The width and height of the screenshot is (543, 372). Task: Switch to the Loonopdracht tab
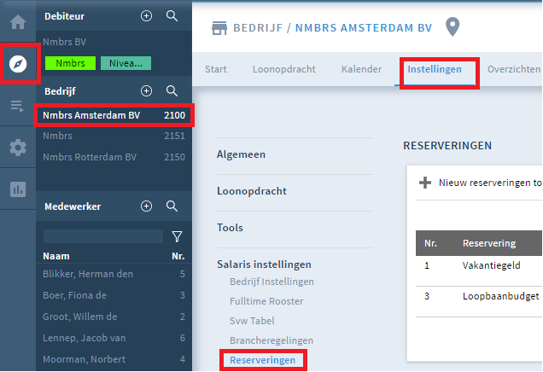pos(284,69)
